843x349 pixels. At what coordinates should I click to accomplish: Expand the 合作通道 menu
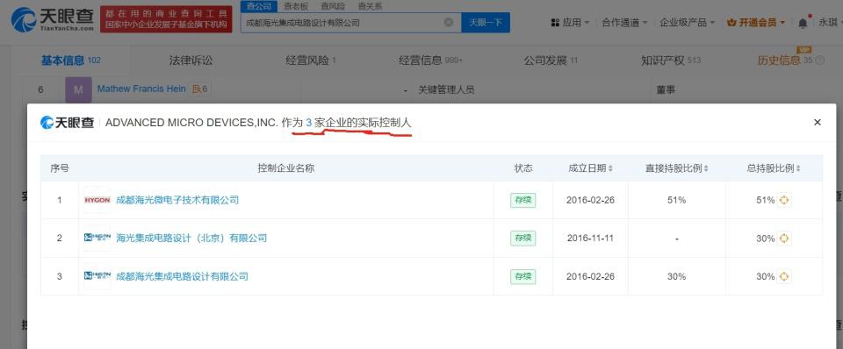tap(624, 23)
